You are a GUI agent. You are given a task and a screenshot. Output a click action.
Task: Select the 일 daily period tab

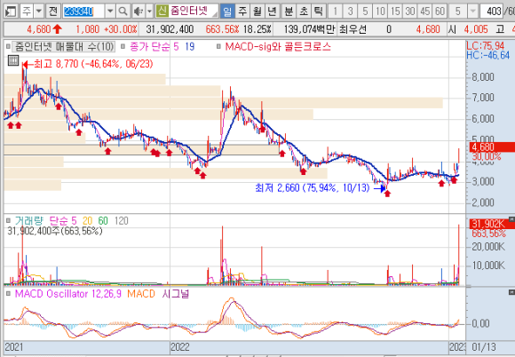[x=227, y=12]
